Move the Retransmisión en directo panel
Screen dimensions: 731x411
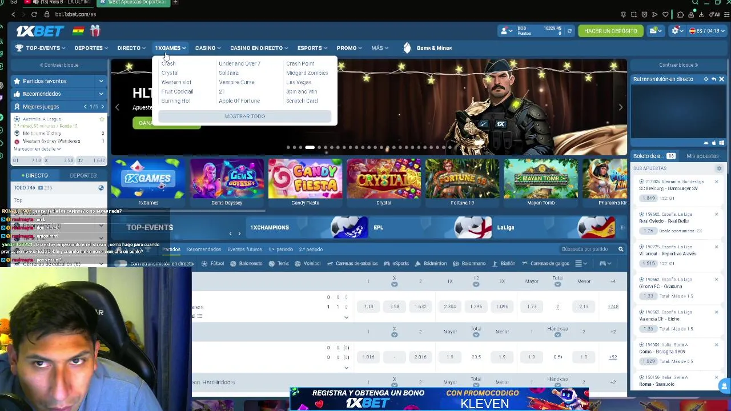click(x=706, y=79)
